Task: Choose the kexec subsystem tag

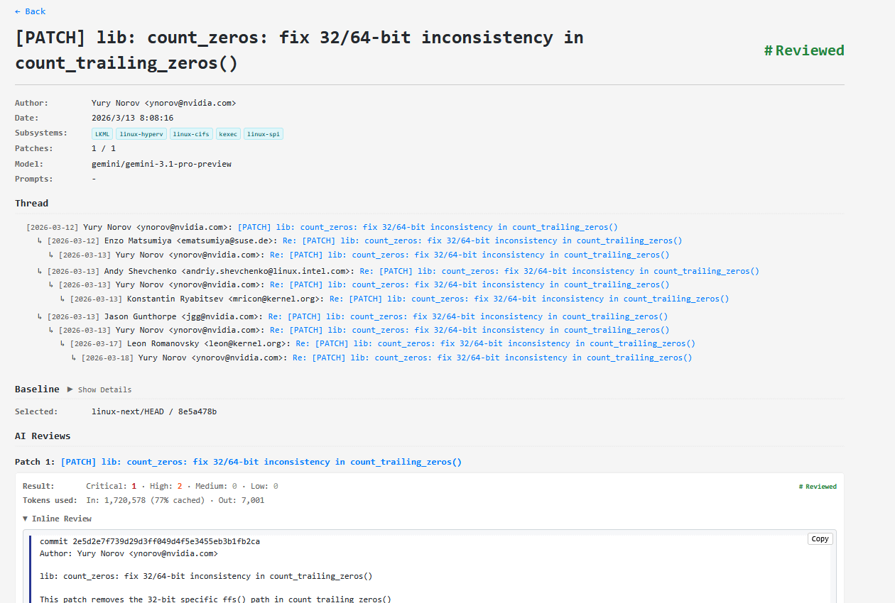Action: [x=229, y=134]
